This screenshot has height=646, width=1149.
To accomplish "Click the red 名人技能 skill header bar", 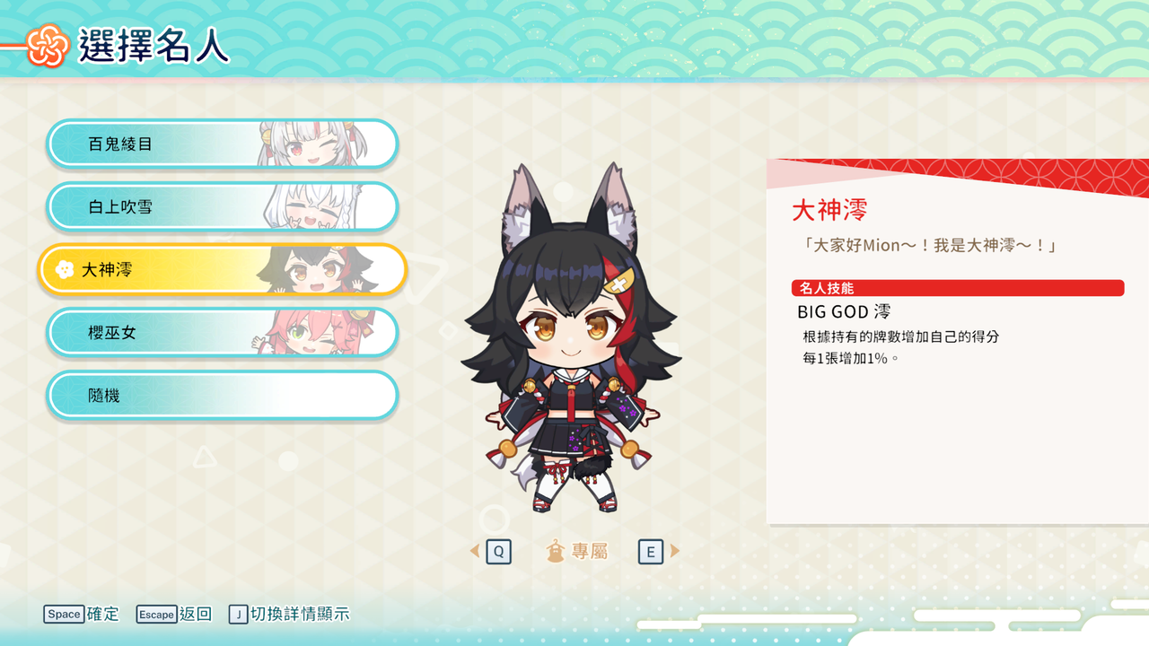I will coord(957,288).
